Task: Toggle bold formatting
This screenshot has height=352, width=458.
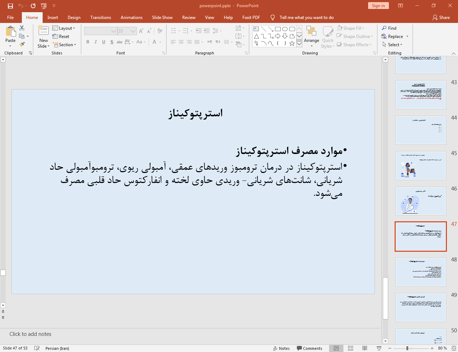Action: (x=88, y=42)
